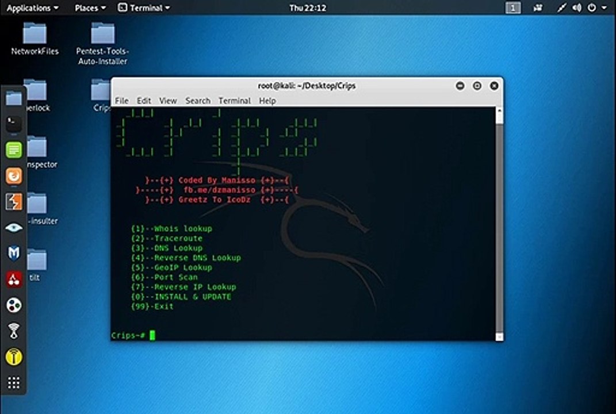Open the eye icon app in dock
616x414 pixels.
click(14, 228)
